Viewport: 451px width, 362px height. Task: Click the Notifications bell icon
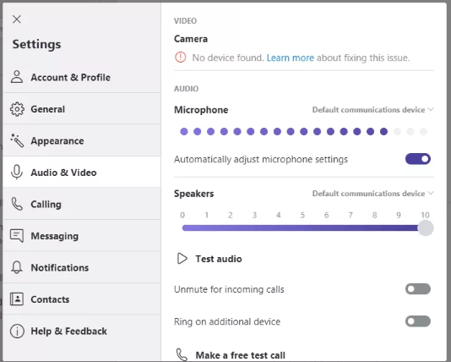coord(17,267)
